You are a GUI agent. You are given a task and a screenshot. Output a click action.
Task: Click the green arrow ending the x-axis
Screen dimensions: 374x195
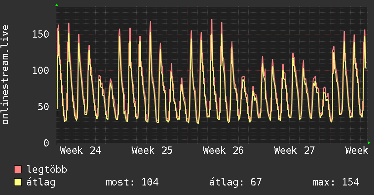pyautogui.click(x=369, y=143)
